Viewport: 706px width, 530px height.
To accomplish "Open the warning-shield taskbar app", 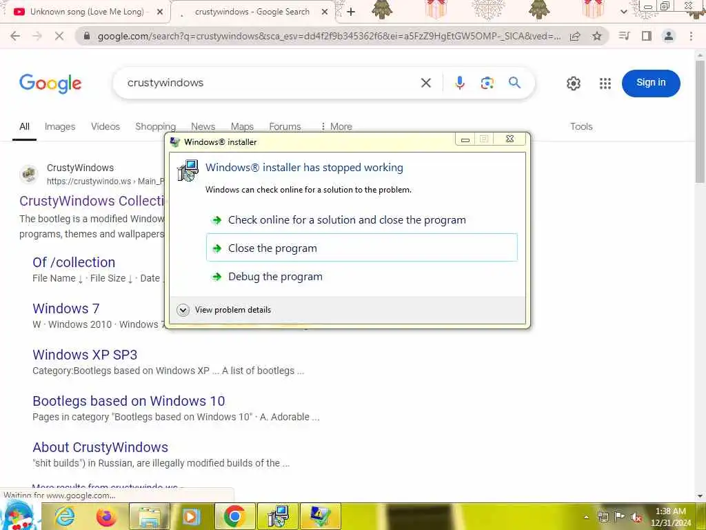I will 320,516.
